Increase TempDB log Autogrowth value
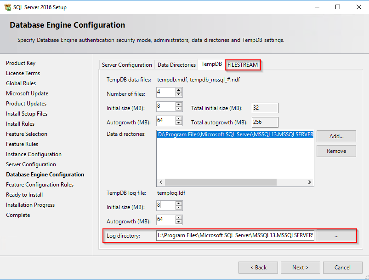This screenshot has width=369, height=280. pyautogui.click(x=179, y=218)
